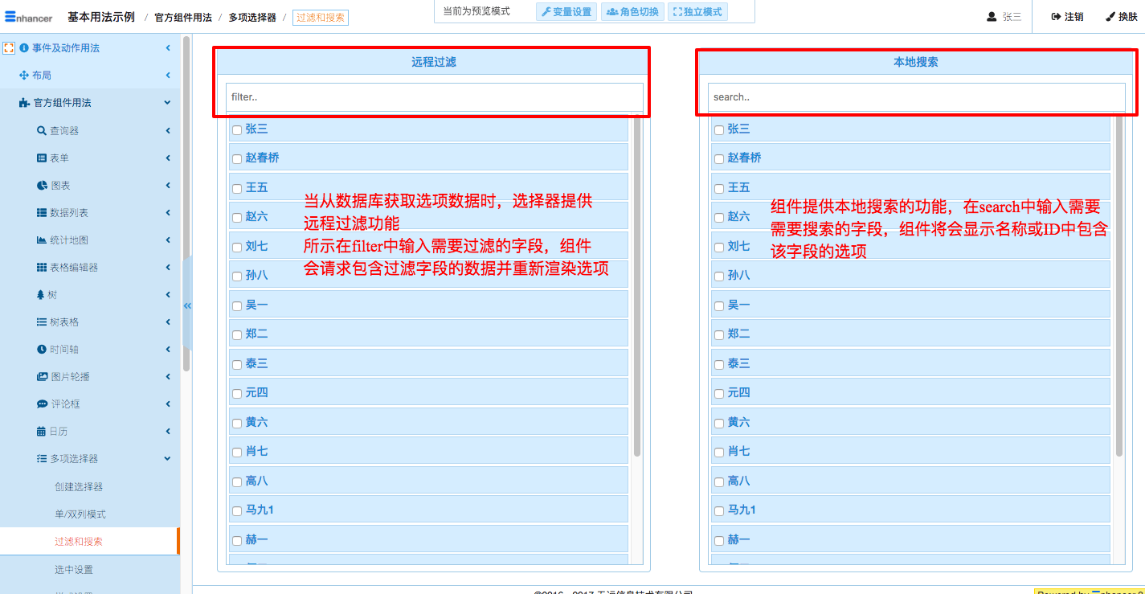The height and width of the screenshot is (594, 1145).
Task: Click the 变量设置 button
Action: tap(566, 12)
